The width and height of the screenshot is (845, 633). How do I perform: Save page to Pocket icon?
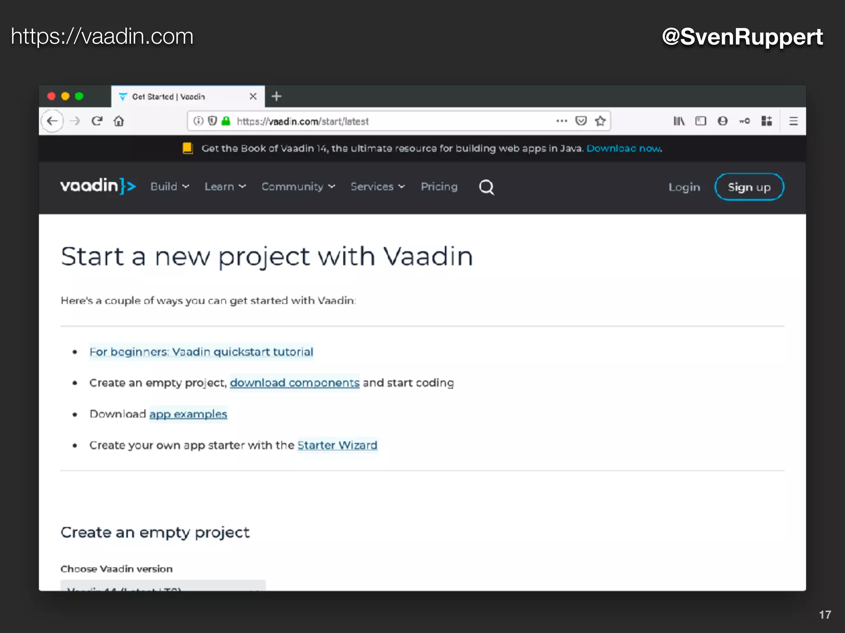point(581,121)
